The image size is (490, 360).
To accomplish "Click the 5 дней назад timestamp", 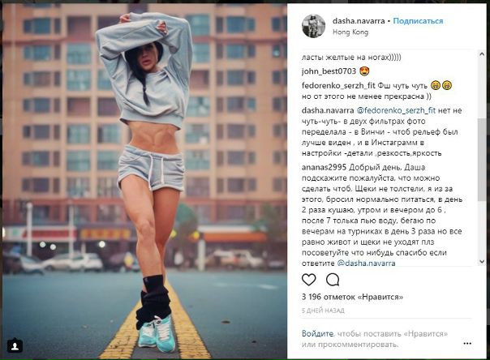I will click(x=323, y=311).
